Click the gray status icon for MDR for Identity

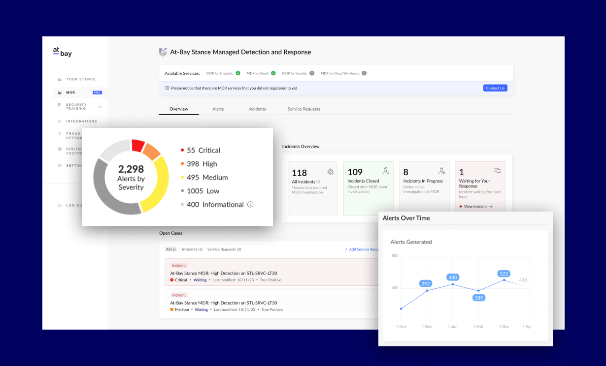click(312, 73)
